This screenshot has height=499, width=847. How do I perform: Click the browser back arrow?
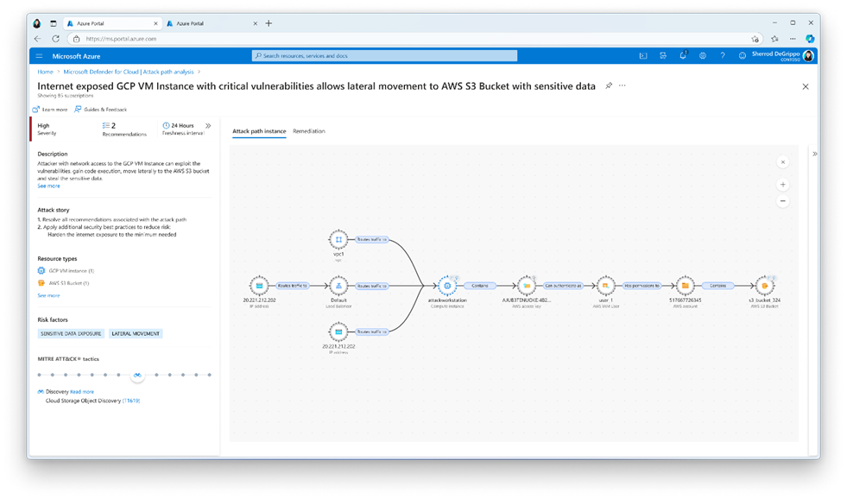click(x=37, y=39)
